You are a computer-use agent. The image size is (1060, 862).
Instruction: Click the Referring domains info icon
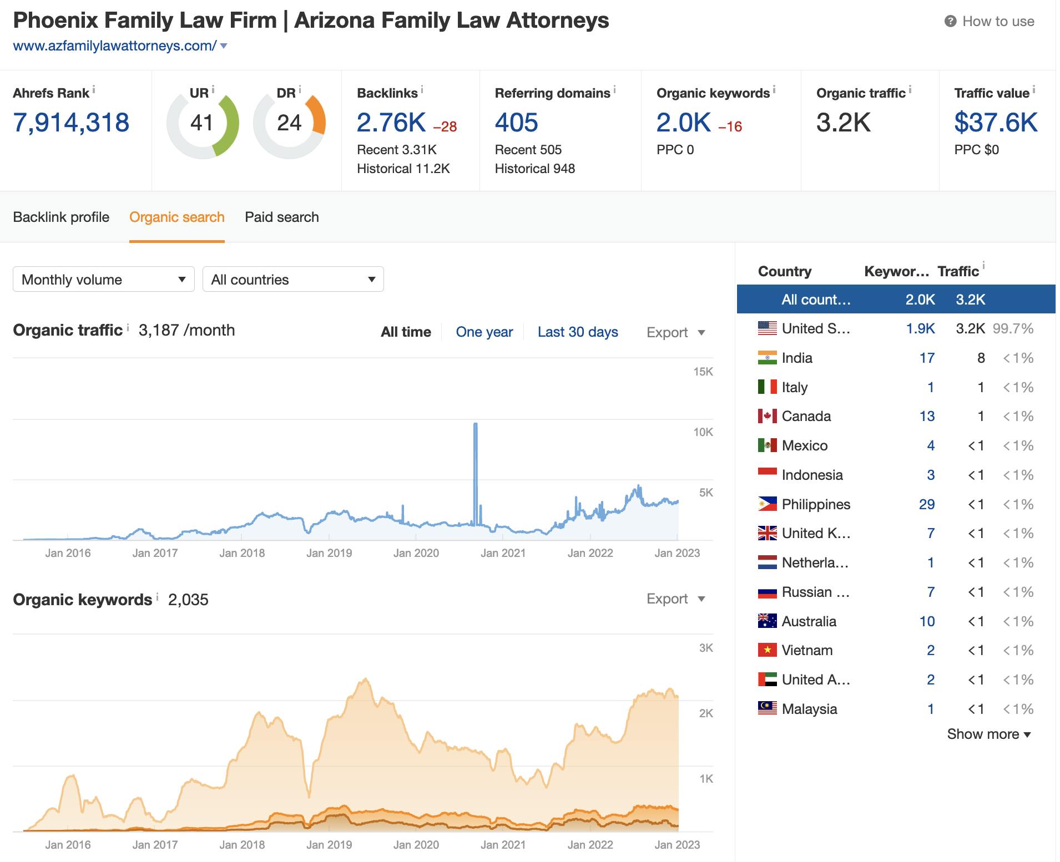615,89
